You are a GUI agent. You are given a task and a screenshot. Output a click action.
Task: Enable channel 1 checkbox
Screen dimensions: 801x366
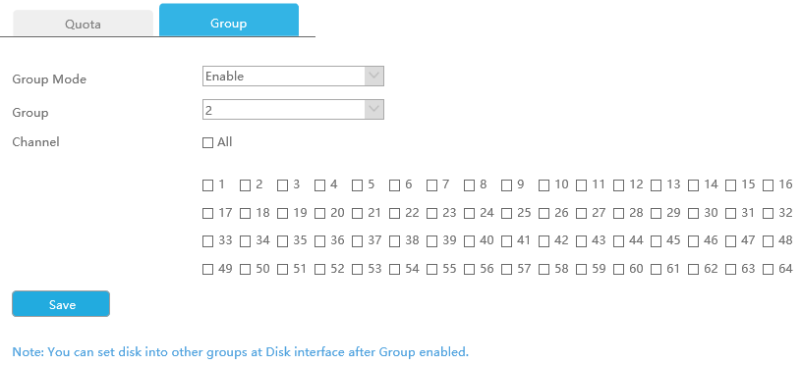point(207,185)
